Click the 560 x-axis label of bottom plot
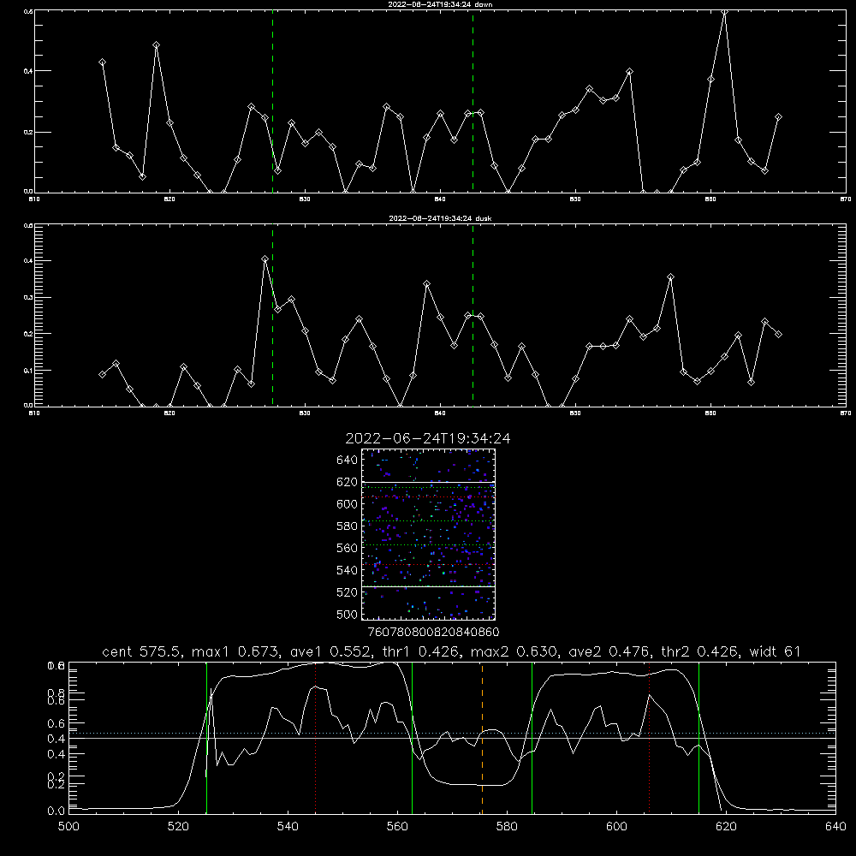This screenshot has width=856, height=856. (397, 826)
